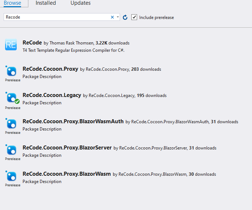Click the ReCode.Cocoon.Proxy package icon
Viewport: 252px width, 210px height.
point(12,71)
